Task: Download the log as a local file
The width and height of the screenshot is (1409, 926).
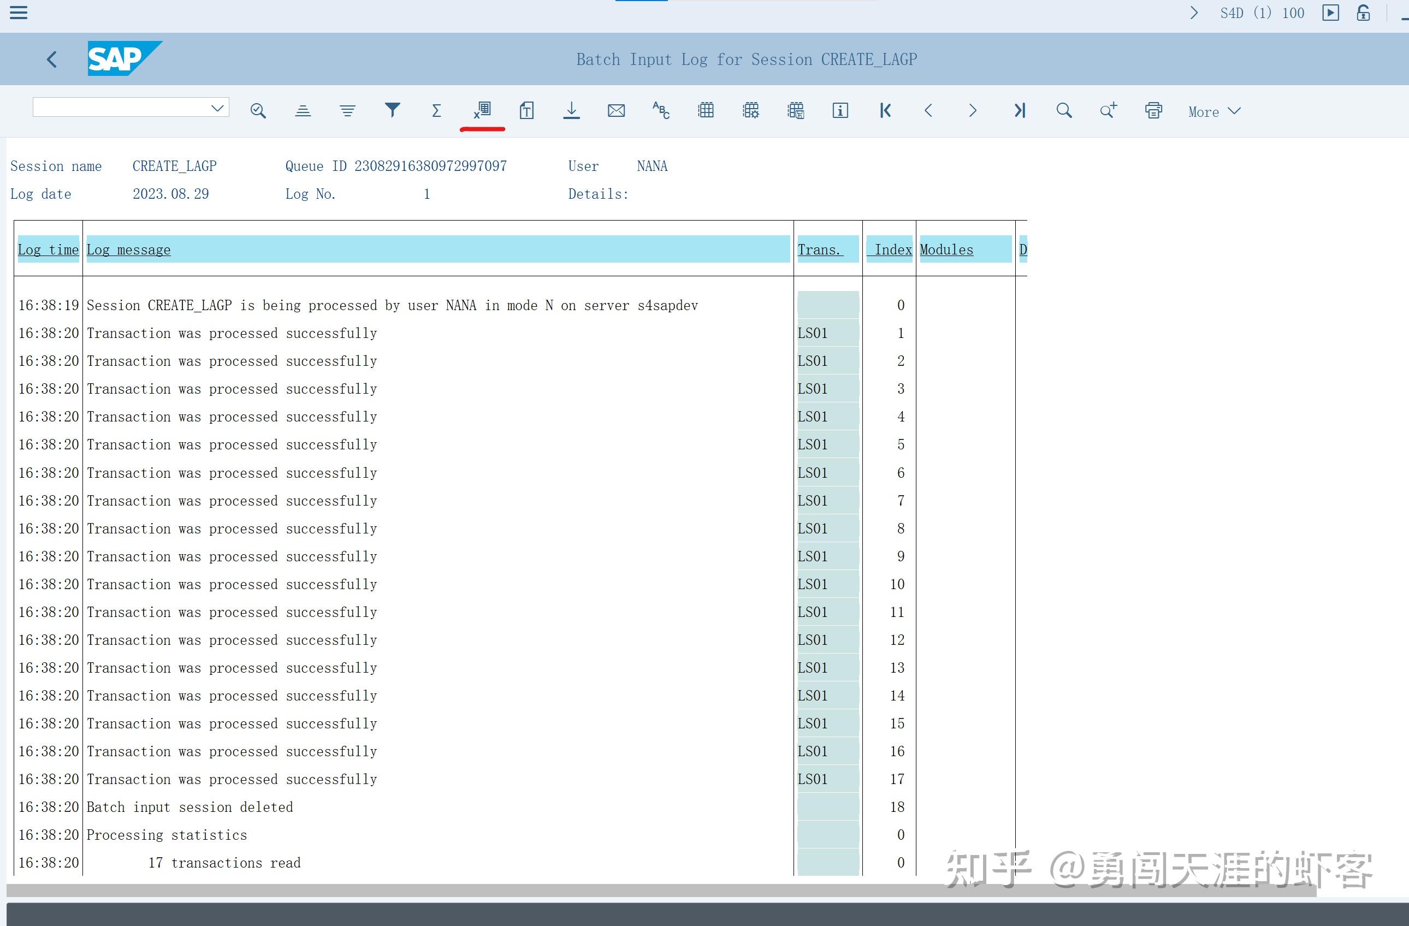Action: click(571, 110)
